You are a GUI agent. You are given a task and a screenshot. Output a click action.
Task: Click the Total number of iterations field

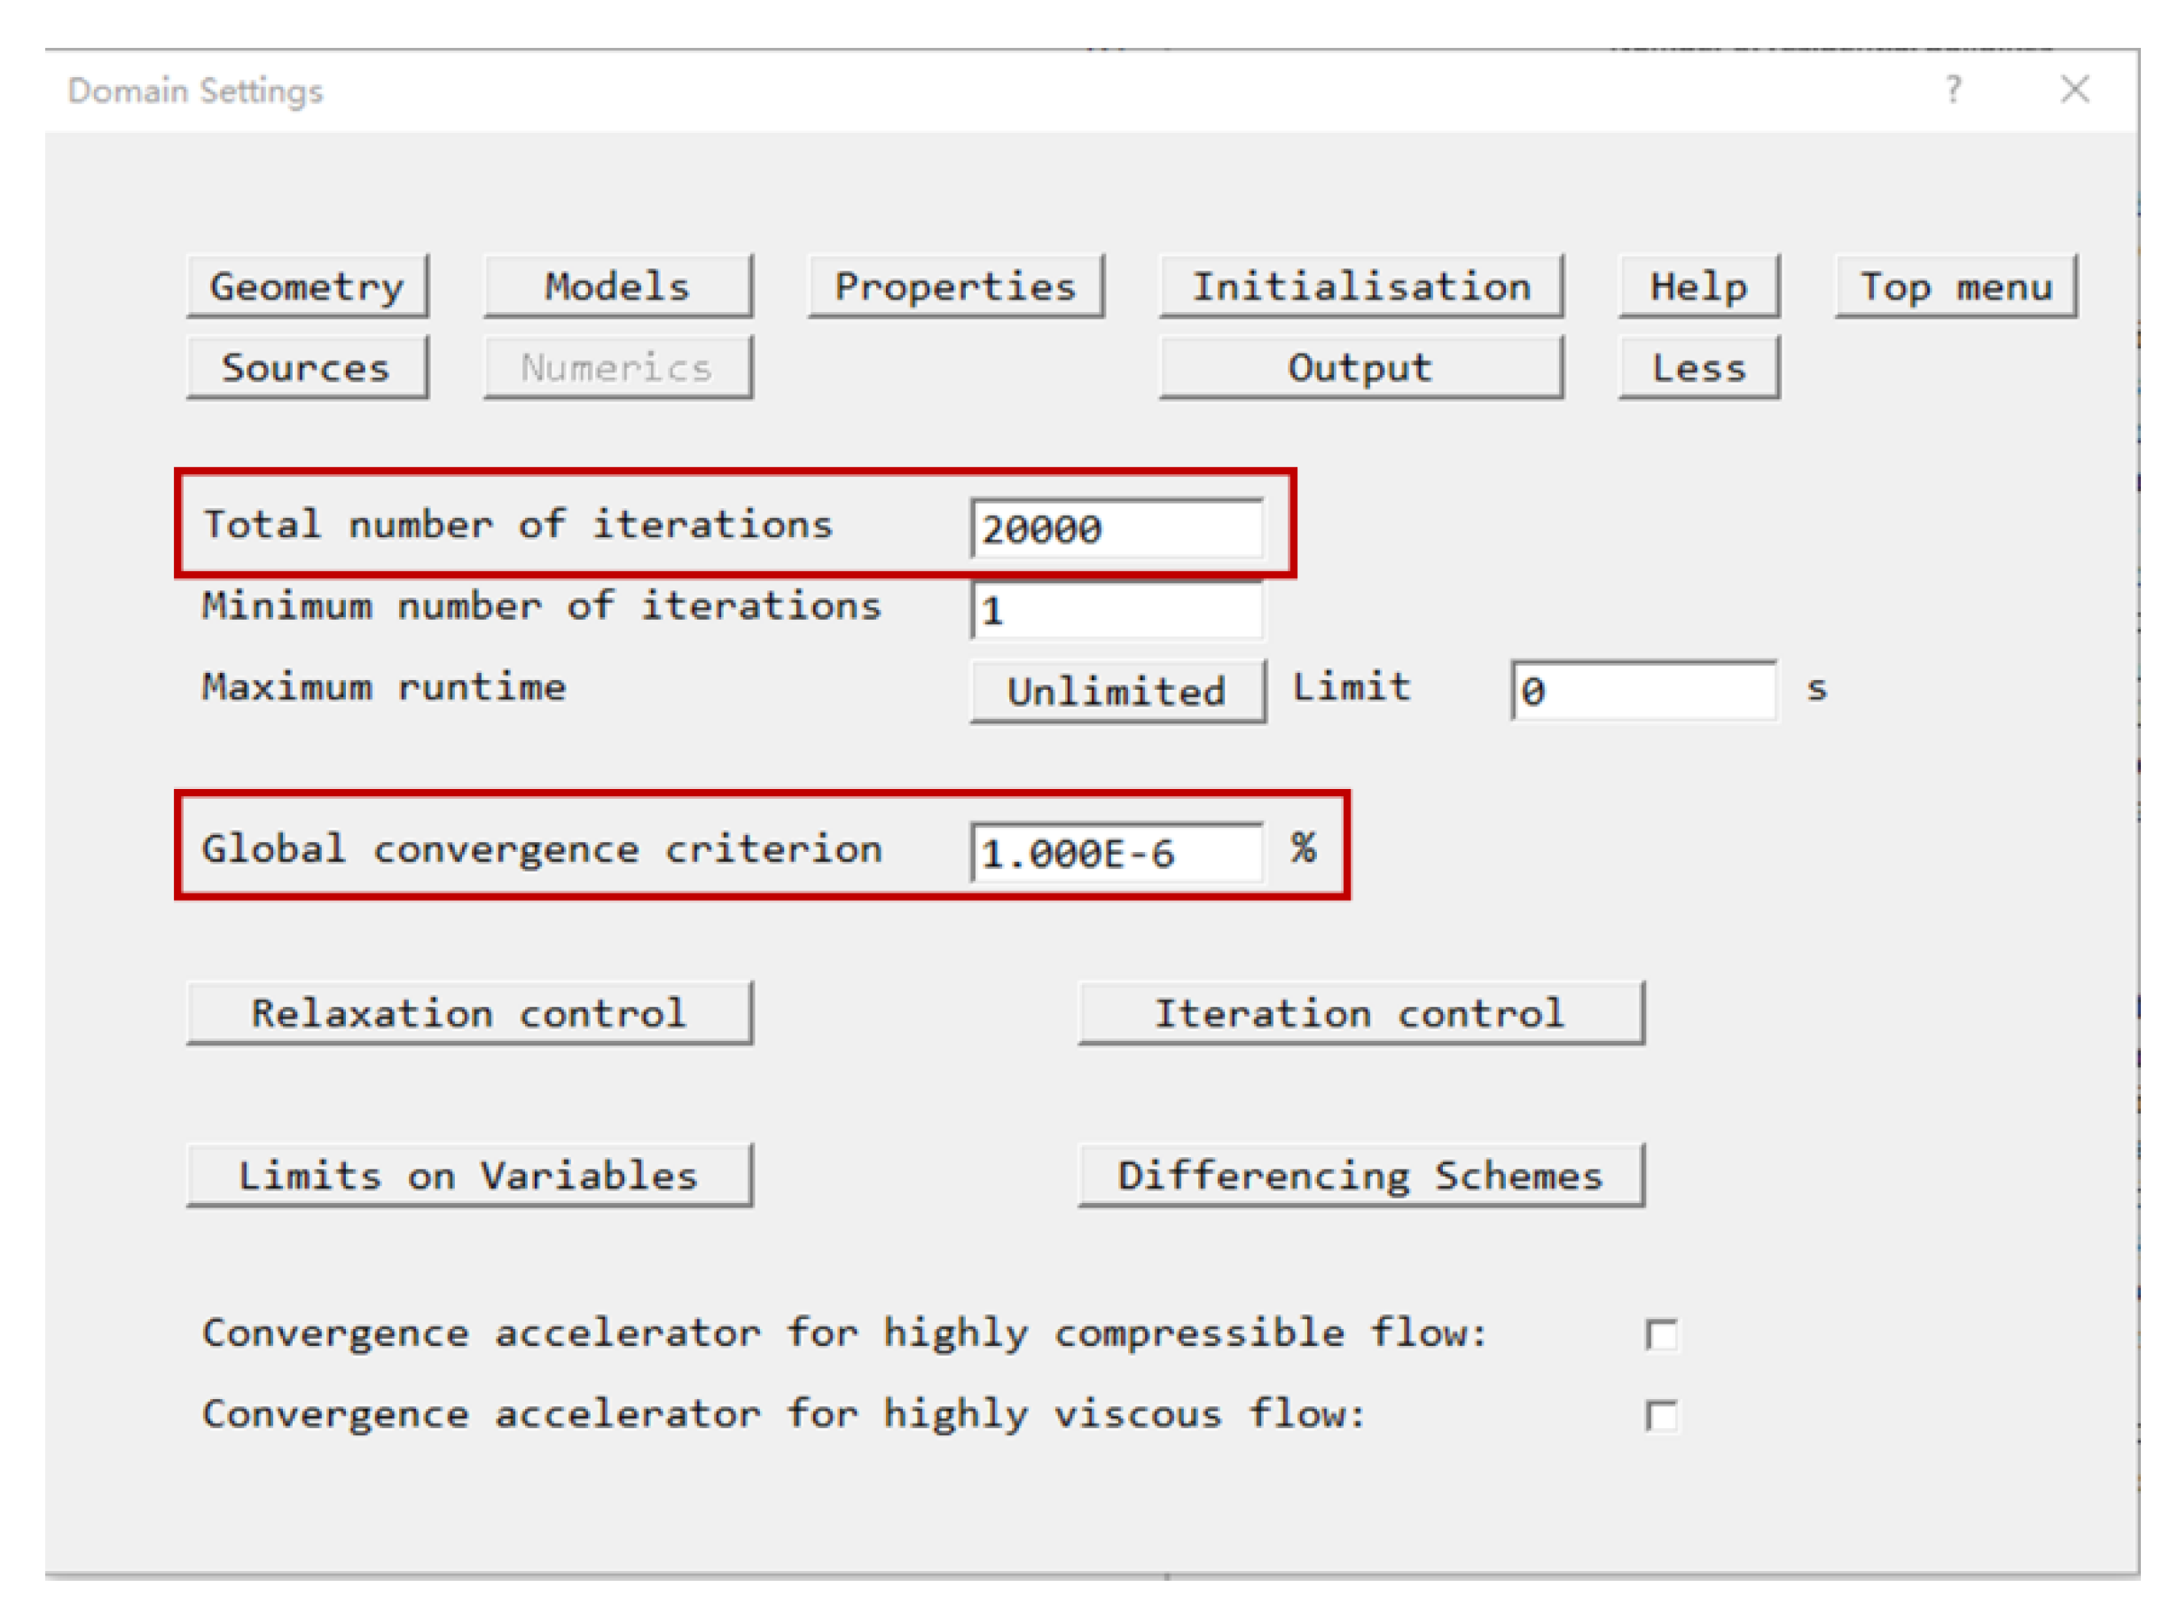point(1117,529)
